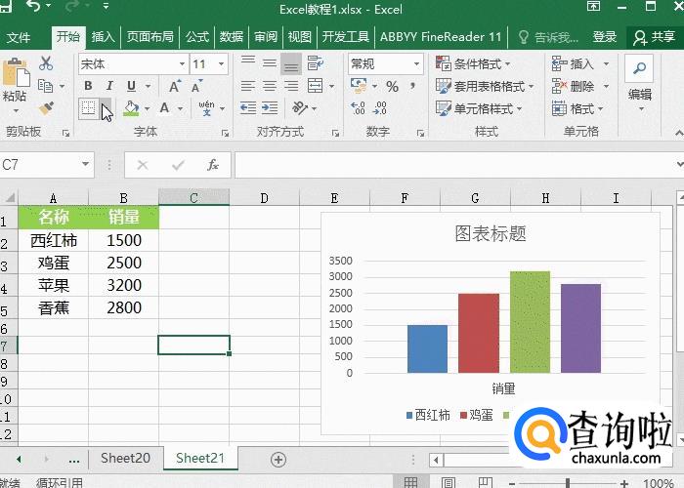Open font color dropdown arrow
Screen dimensions: 684x488
pyautogui.click(x=180, y=108)
